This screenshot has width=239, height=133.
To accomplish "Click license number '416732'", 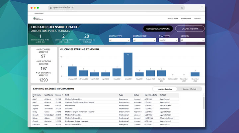I will [58, 105].
